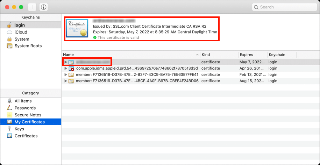This screenshot has height=165, width=320.
Task: Expand the com.apple.idms.appleid certificate row
Action: pyautogui.click(x=66, y=69)
